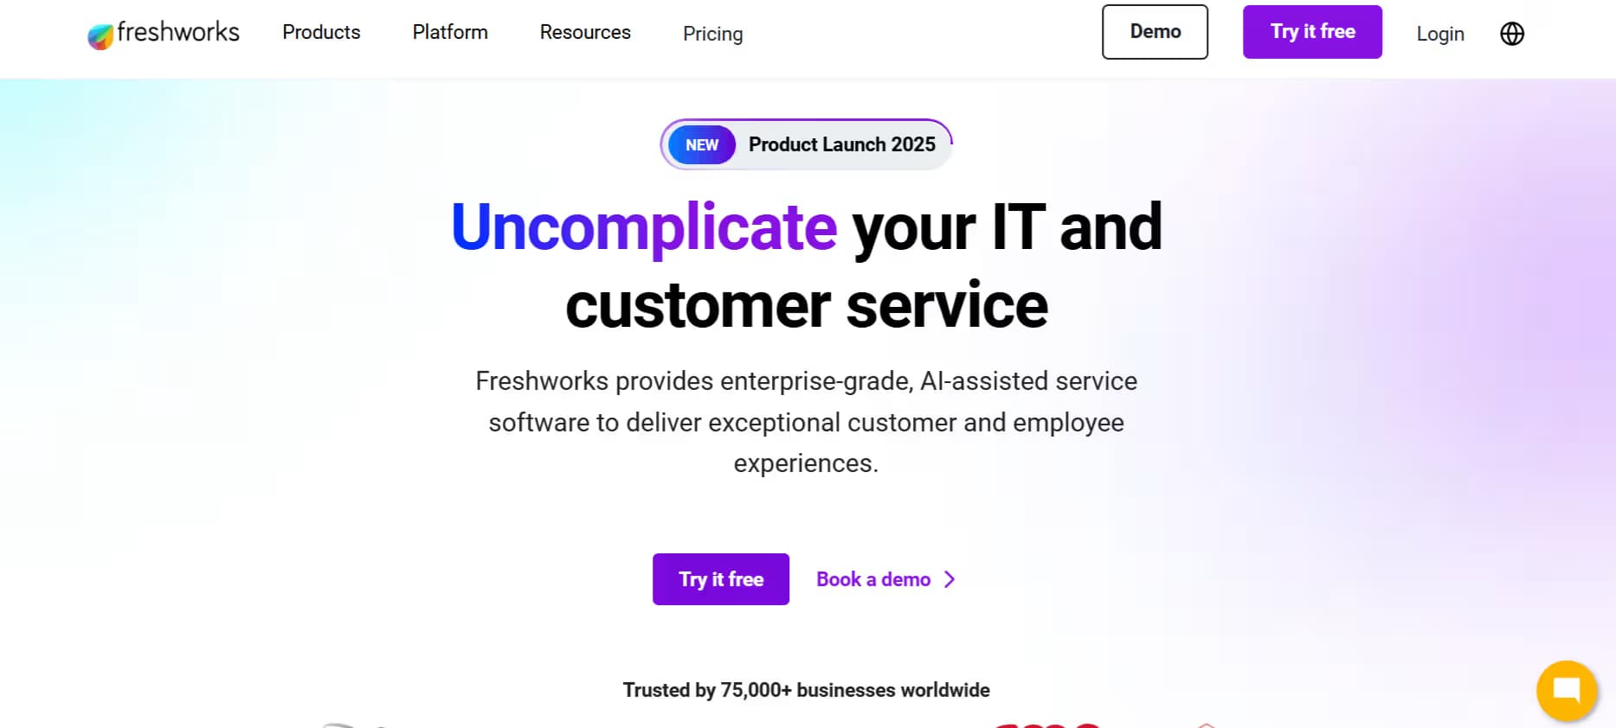Follow the Book a demo link
The width and height of the screenshot is (1616, 728).
(x=873, y=578)
